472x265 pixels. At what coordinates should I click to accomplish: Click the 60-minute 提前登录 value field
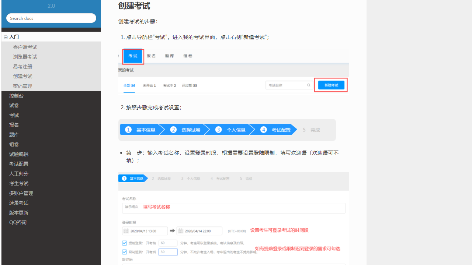click(168, 243)
